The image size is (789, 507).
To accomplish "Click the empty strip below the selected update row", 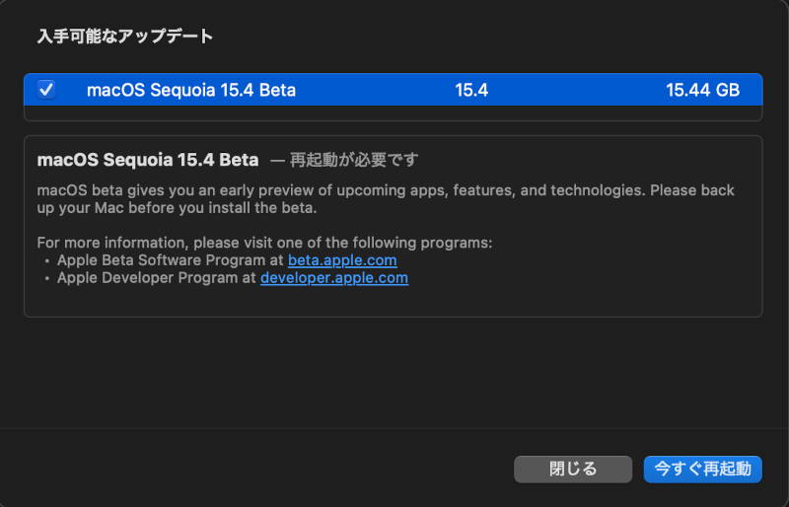I will (x=393, y=112).
